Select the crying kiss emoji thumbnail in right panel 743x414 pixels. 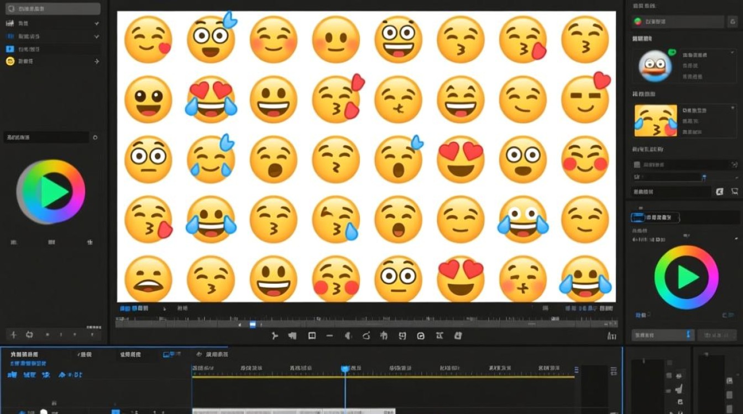click(x=656, y=121)
